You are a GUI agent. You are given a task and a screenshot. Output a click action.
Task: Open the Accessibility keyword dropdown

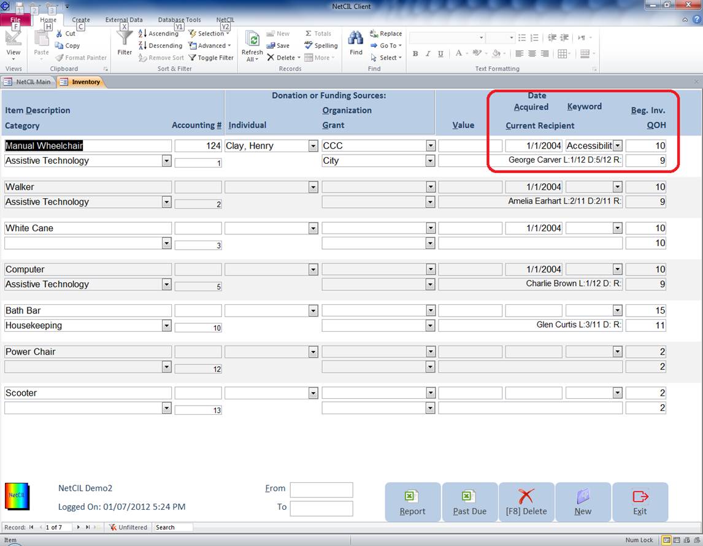617,145
